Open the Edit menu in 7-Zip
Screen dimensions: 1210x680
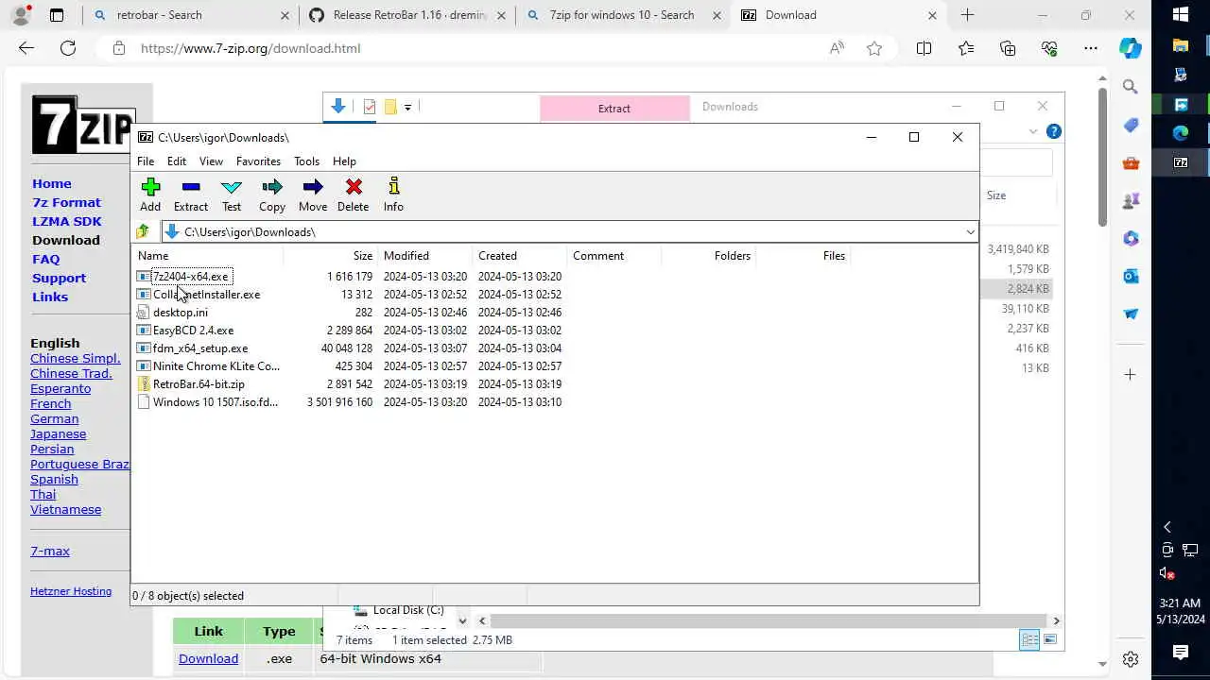pyautogui.click(x=177, y=161)
